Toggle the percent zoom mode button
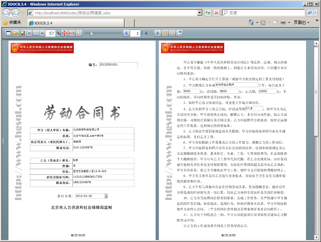Viewport: 321px width, 242px height. point(58,33)
